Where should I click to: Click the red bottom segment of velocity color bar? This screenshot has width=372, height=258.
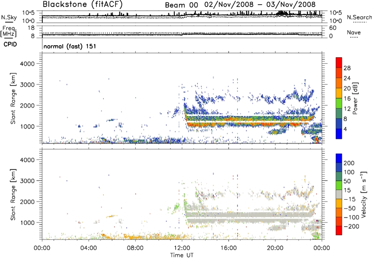[x=339, y=231]
